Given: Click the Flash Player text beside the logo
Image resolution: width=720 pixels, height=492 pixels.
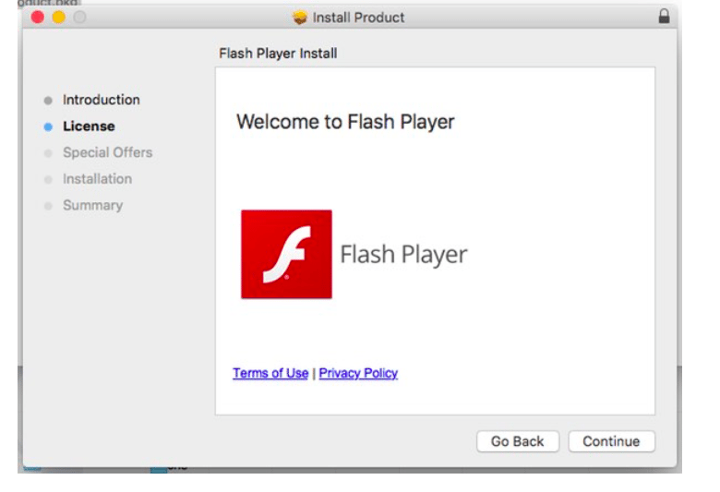Looking at the screenshot, I should pyautogui.click(x=403, y=255).
